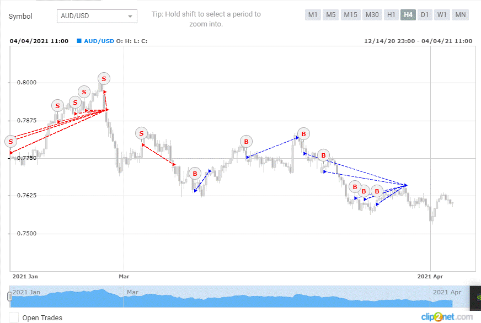481x323 pixels.
Task: Choose the H4 timeframe
Action: [408, 15]
